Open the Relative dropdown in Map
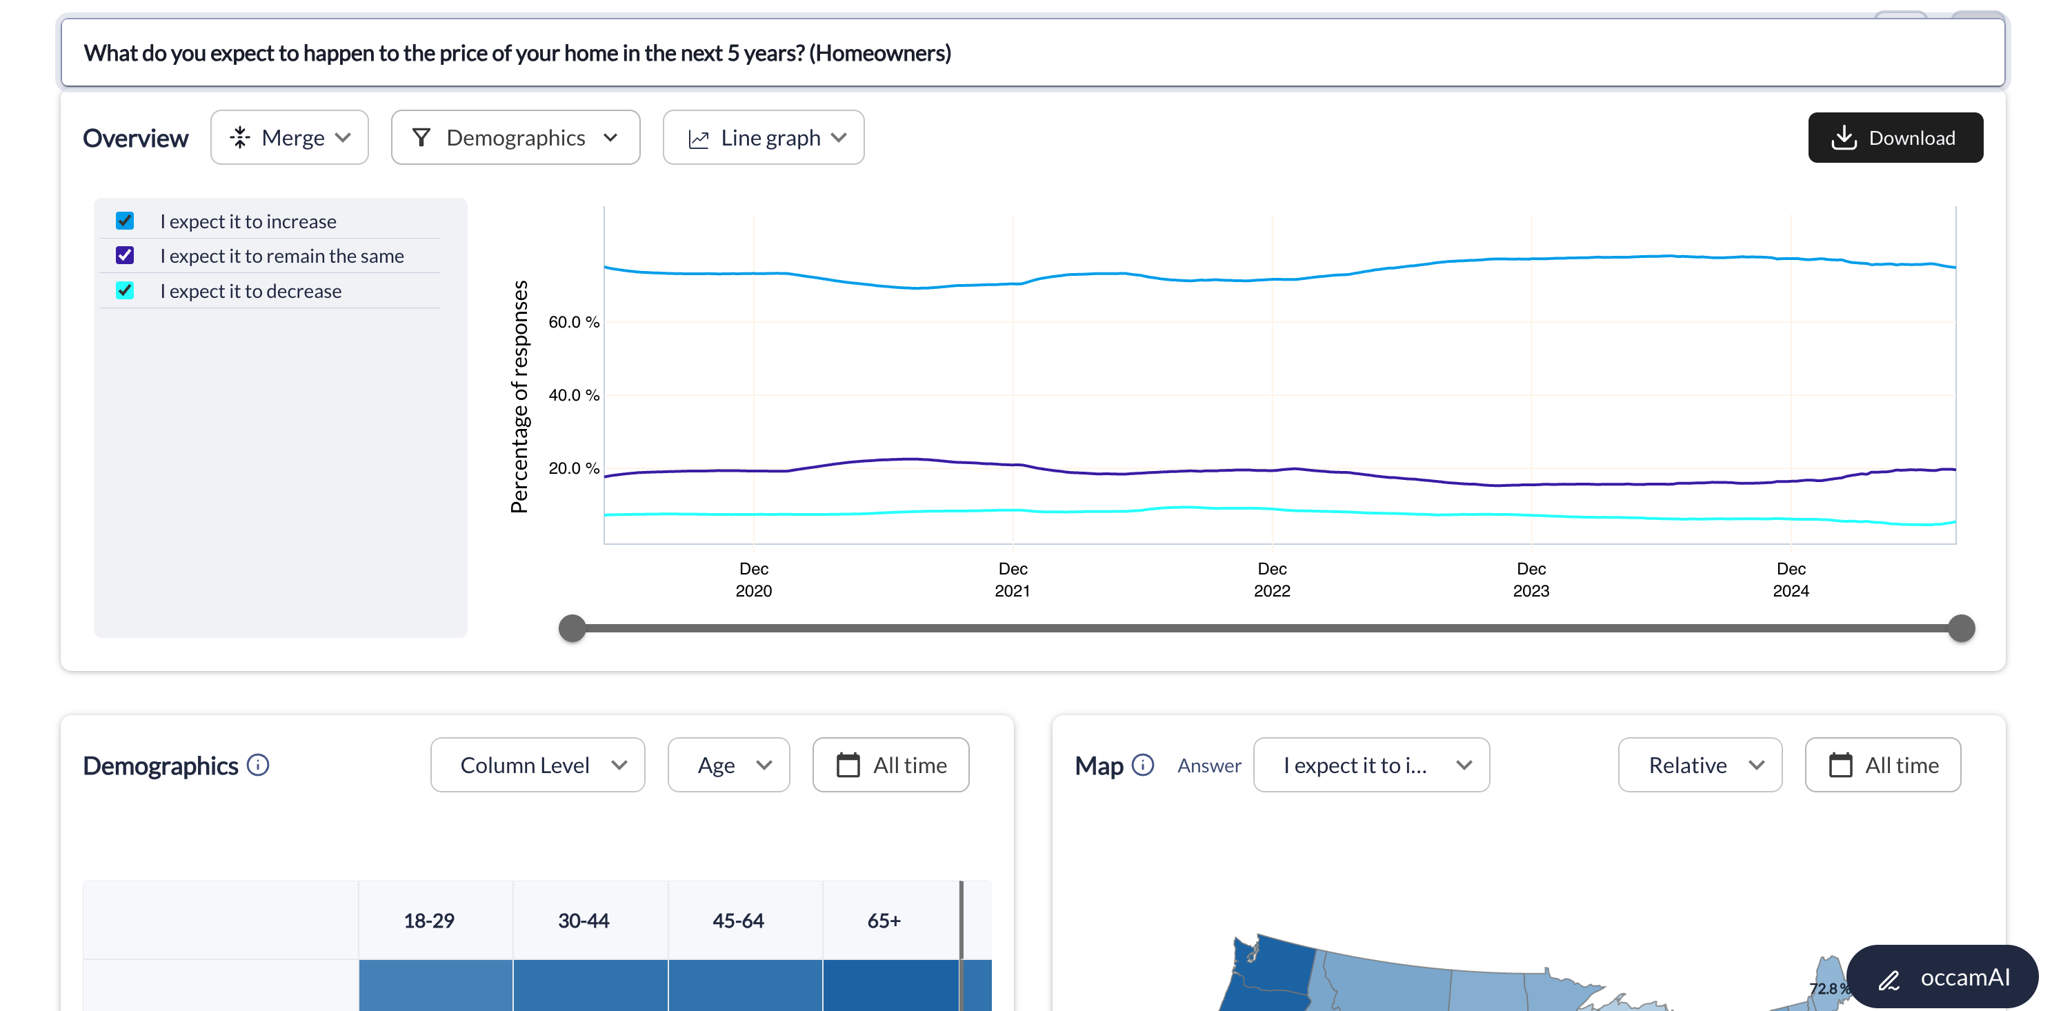The height and width of the screenshot is (1011, 2072). point(1700,765)
